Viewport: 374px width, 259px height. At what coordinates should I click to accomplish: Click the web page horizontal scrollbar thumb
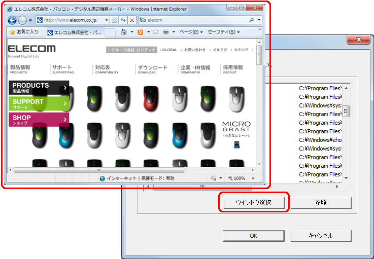pyautogui.click(x=99, y=170)
